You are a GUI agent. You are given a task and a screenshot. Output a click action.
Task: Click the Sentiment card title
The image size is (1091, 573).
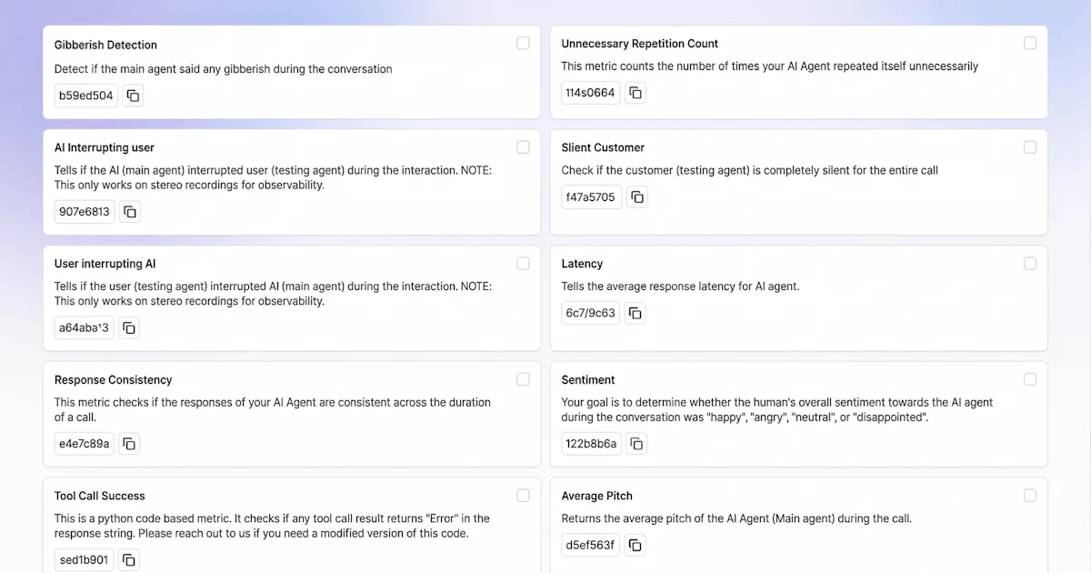(x=588, y=380)
